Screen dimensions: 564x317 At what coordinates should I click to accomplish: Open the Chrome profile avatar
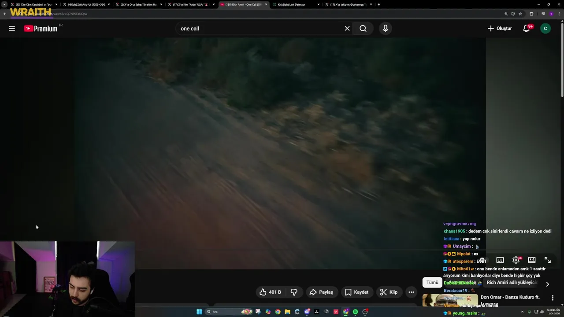[551, 14]
